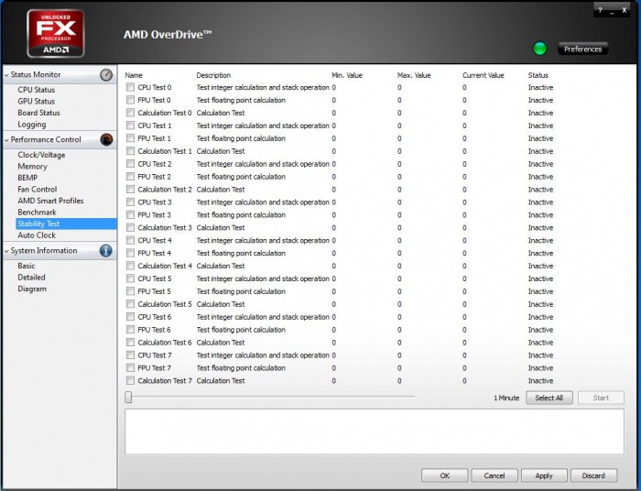641x491 pixels.
Task: Click the 1 Minute duration label
Action: [506, 398]
